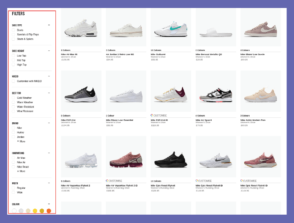The width and height of the screenshot is (294, 223).
Task: Show more brands under Brand
Action: coord(21,141)
